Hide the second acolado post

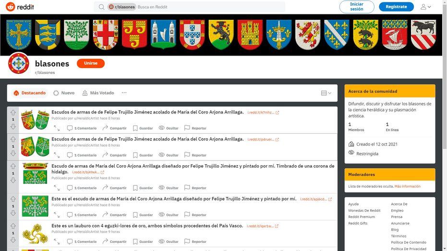click(169, 155)
